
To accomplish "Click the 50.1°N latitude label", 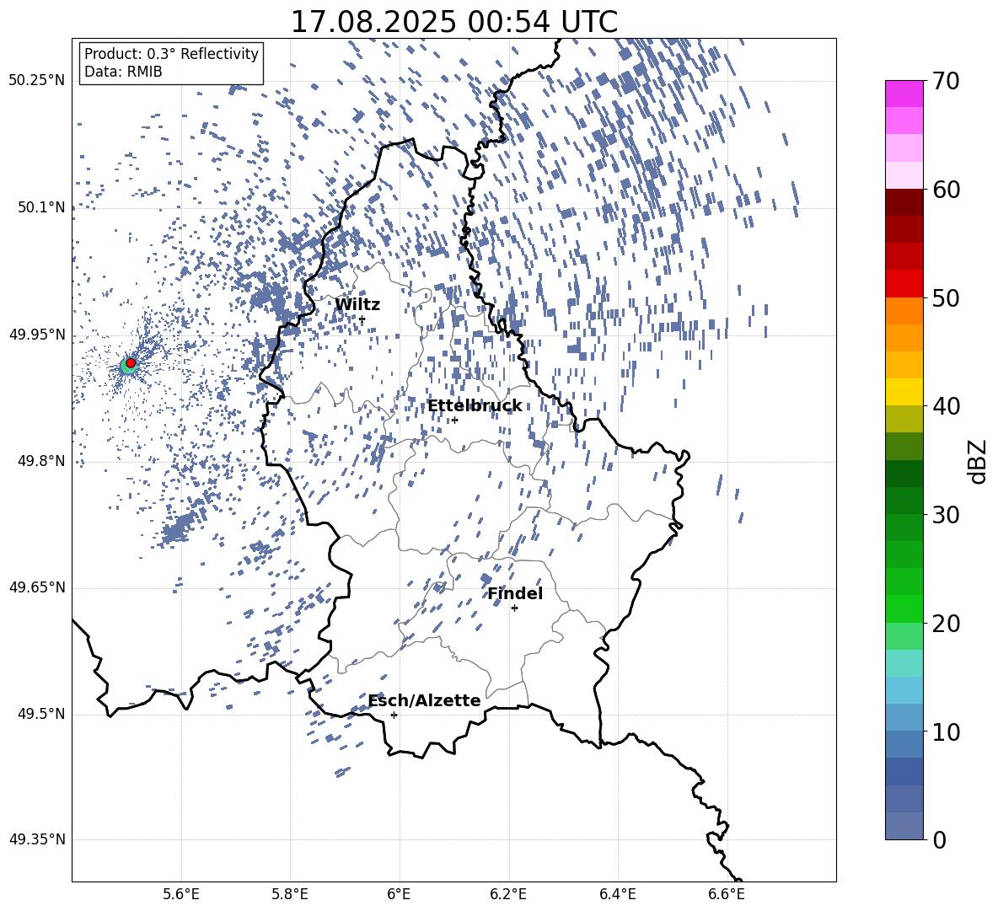I will (40, 207).
